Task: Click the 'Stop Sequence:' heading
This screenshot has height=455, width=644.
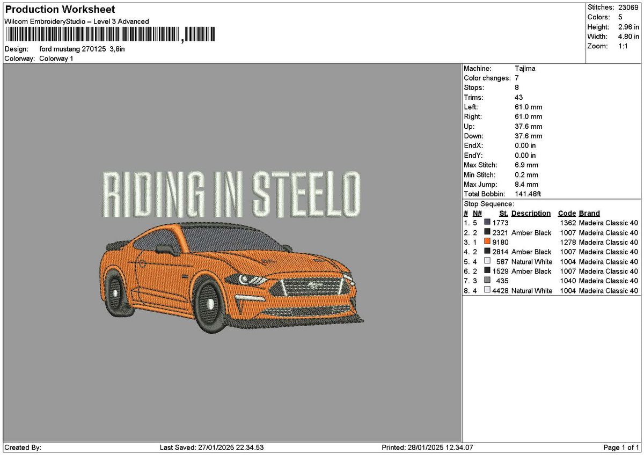Action: [x=489, y=204]
